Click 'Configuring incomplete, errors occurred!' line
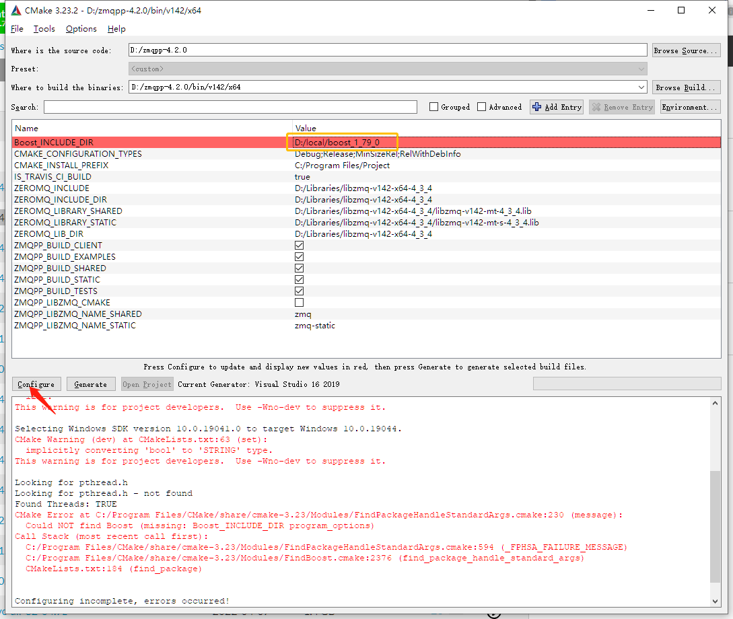The image size is (733, 619). point(122,601)
